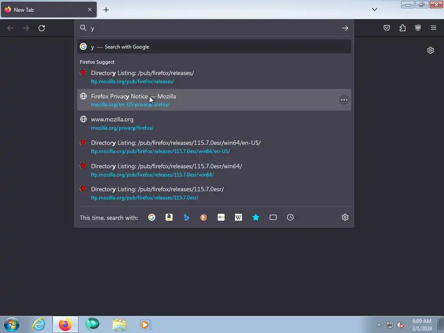
Task: Click the network tray icon
Action: (390, 325)
